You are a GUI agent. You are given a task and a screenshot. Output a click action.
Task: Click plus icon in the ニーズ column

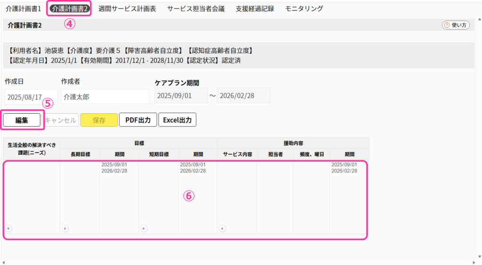coord(8,228)
